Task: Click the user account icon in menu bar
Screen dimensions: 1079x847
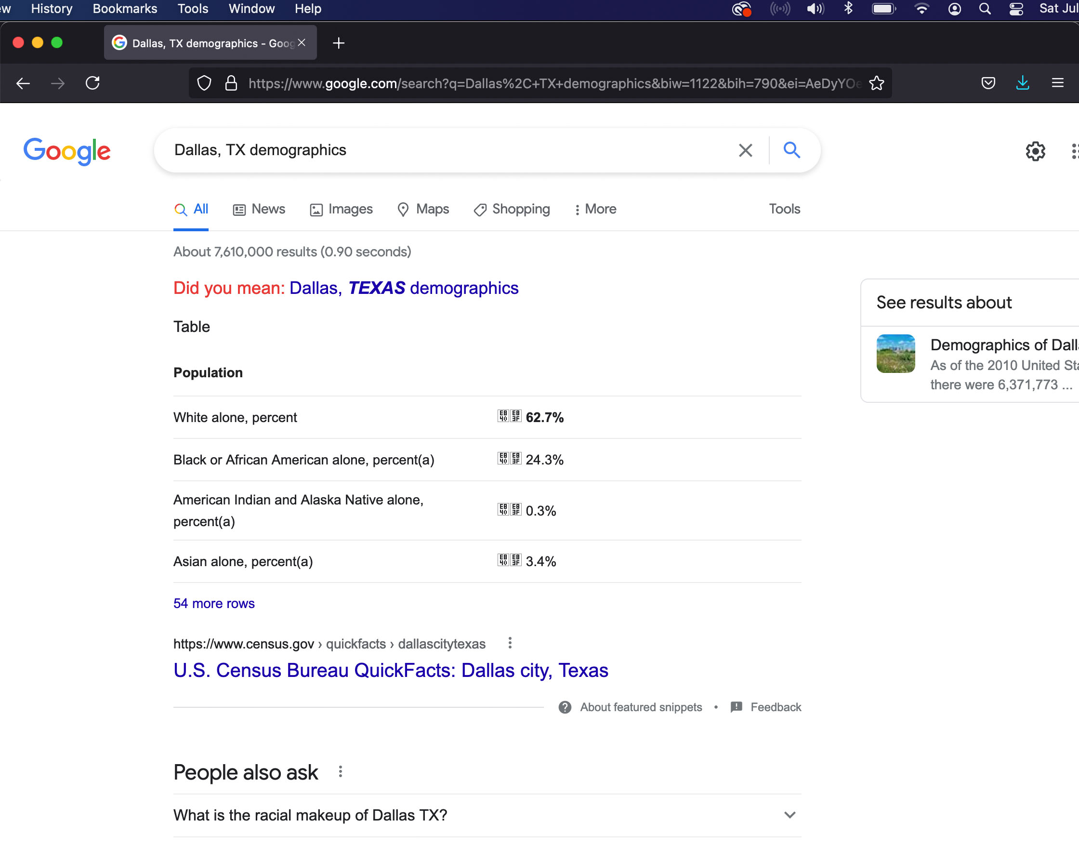Action: point(955,9)
